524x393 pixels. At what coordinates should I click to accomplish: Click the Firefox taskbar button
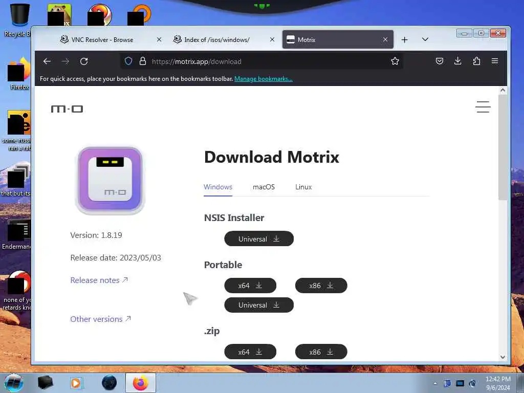coord(140,383)
